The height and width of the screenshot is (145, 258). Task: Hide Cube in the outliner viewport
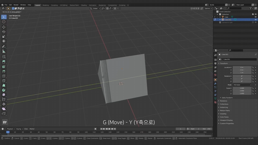pos(256,17)
